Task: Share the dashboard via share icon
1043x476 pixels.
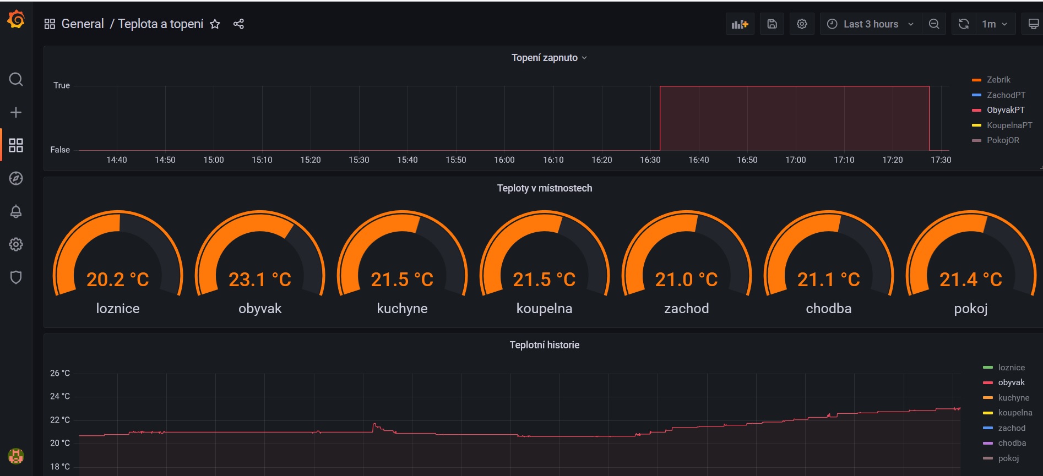Action: (x=238, y=24)
